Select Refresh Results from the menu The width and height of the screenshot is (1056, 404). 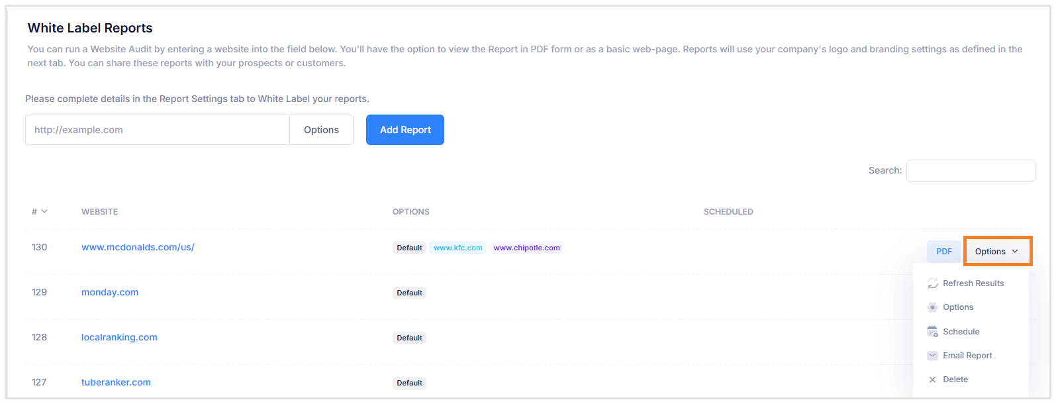[973, 283]
